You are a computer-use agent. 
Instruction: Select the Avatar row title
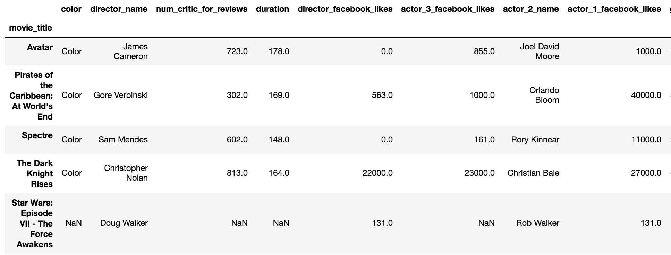point(40,47)
